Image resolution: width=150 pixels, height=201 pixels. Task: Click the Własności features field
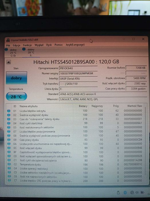103,99
